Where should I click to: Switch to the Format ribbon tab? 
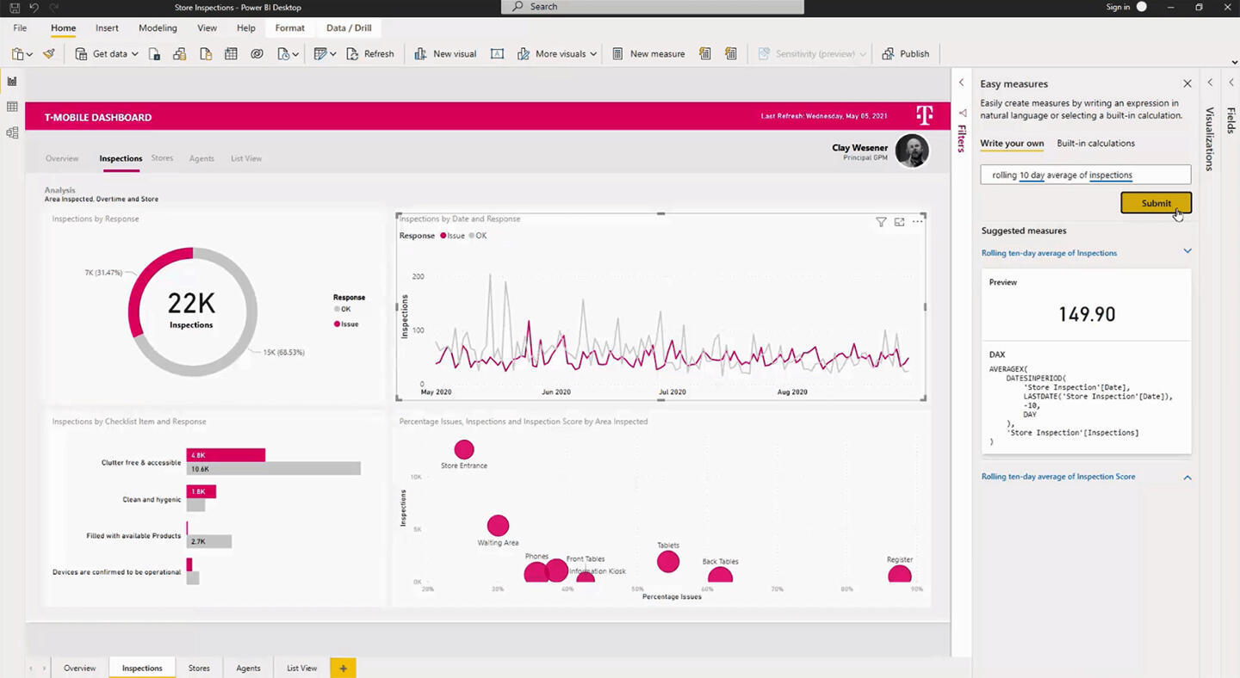[290, 28]
